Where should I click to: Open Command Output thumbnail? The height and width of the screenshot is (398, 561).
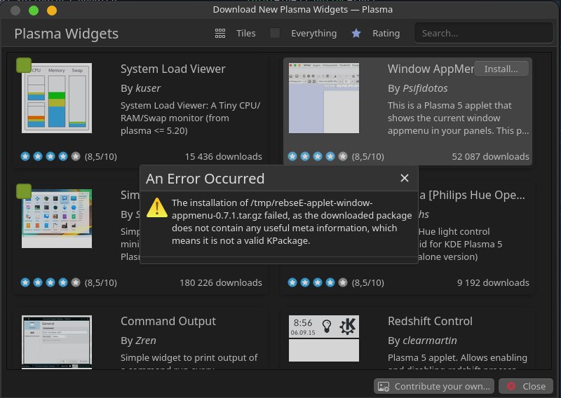click(x=57, y=342)
